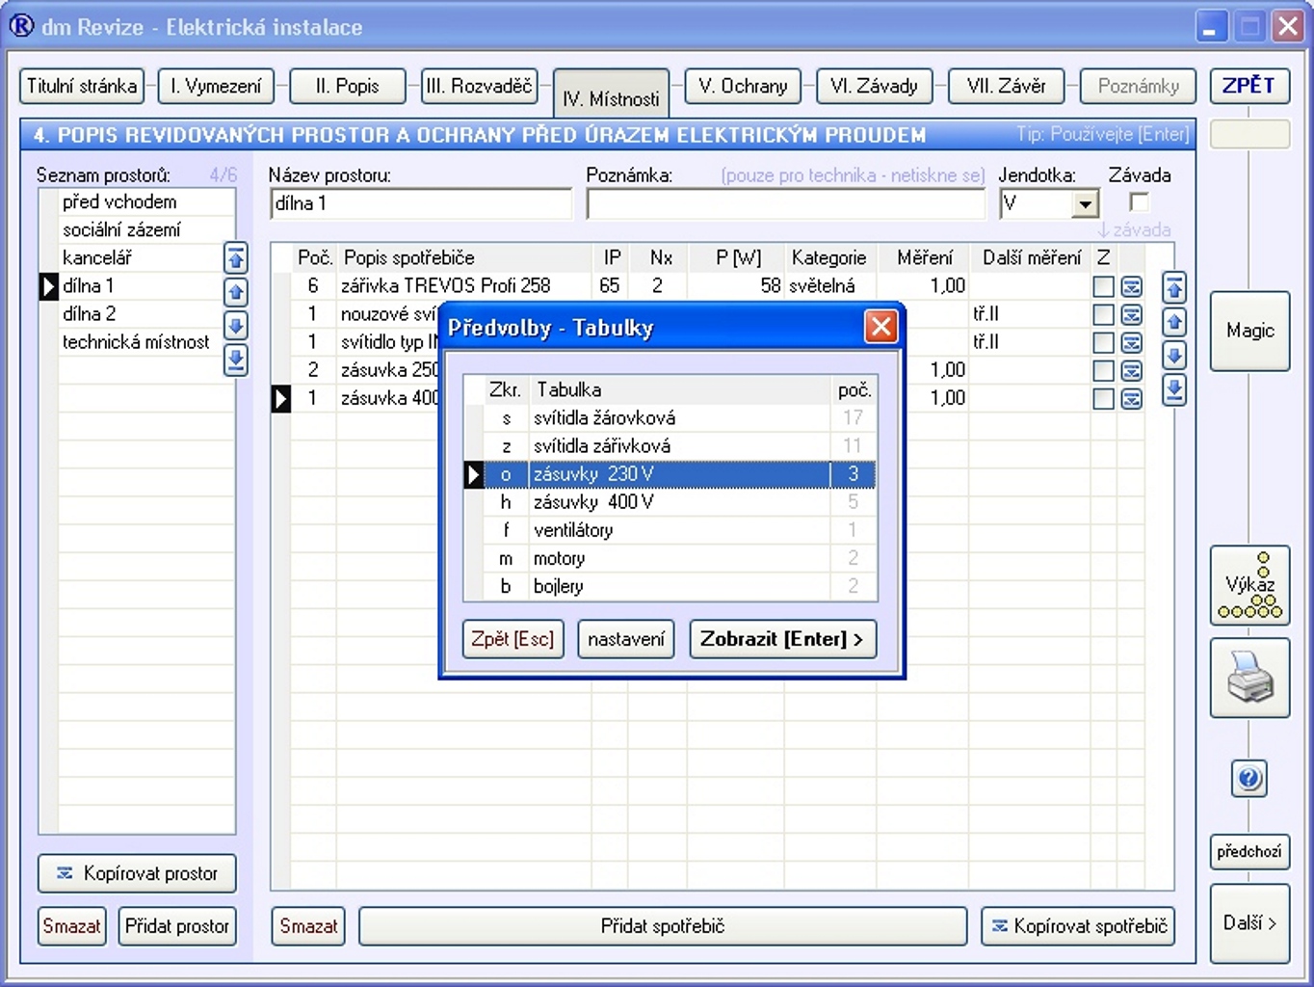Open the III. Rozvaděč tab
The width and height of the screenshot is (1314, 987).
click(479, 87)
